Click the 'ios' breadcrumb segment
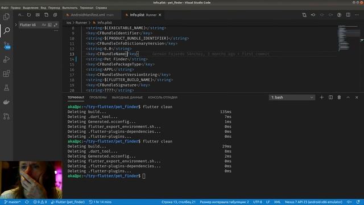Viewport: 364px width, 205px height. [69, 23]
